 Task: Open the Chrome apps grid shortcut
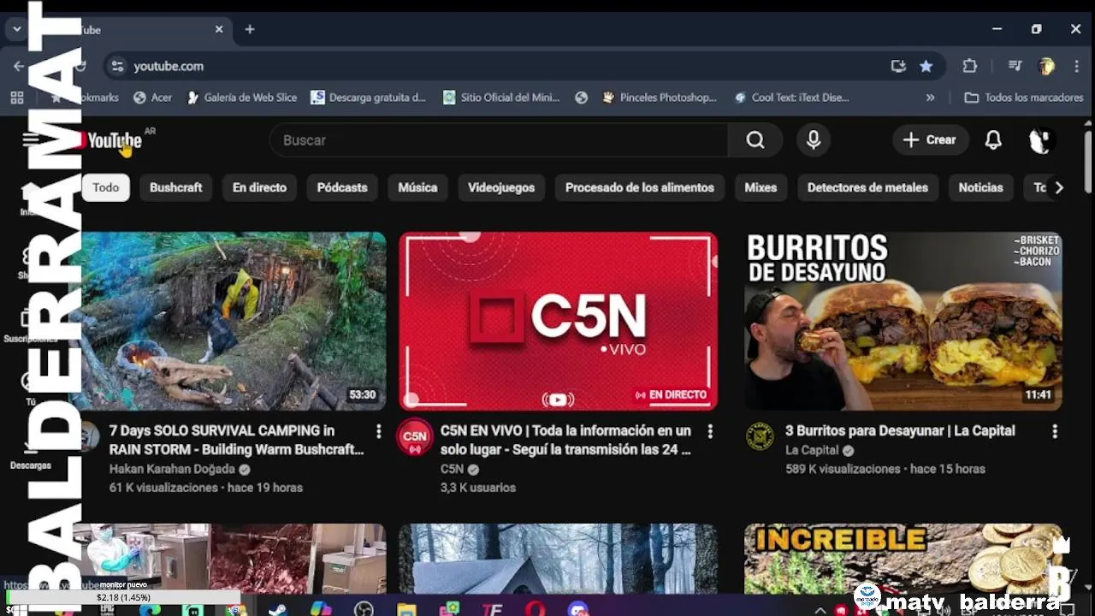17,98
